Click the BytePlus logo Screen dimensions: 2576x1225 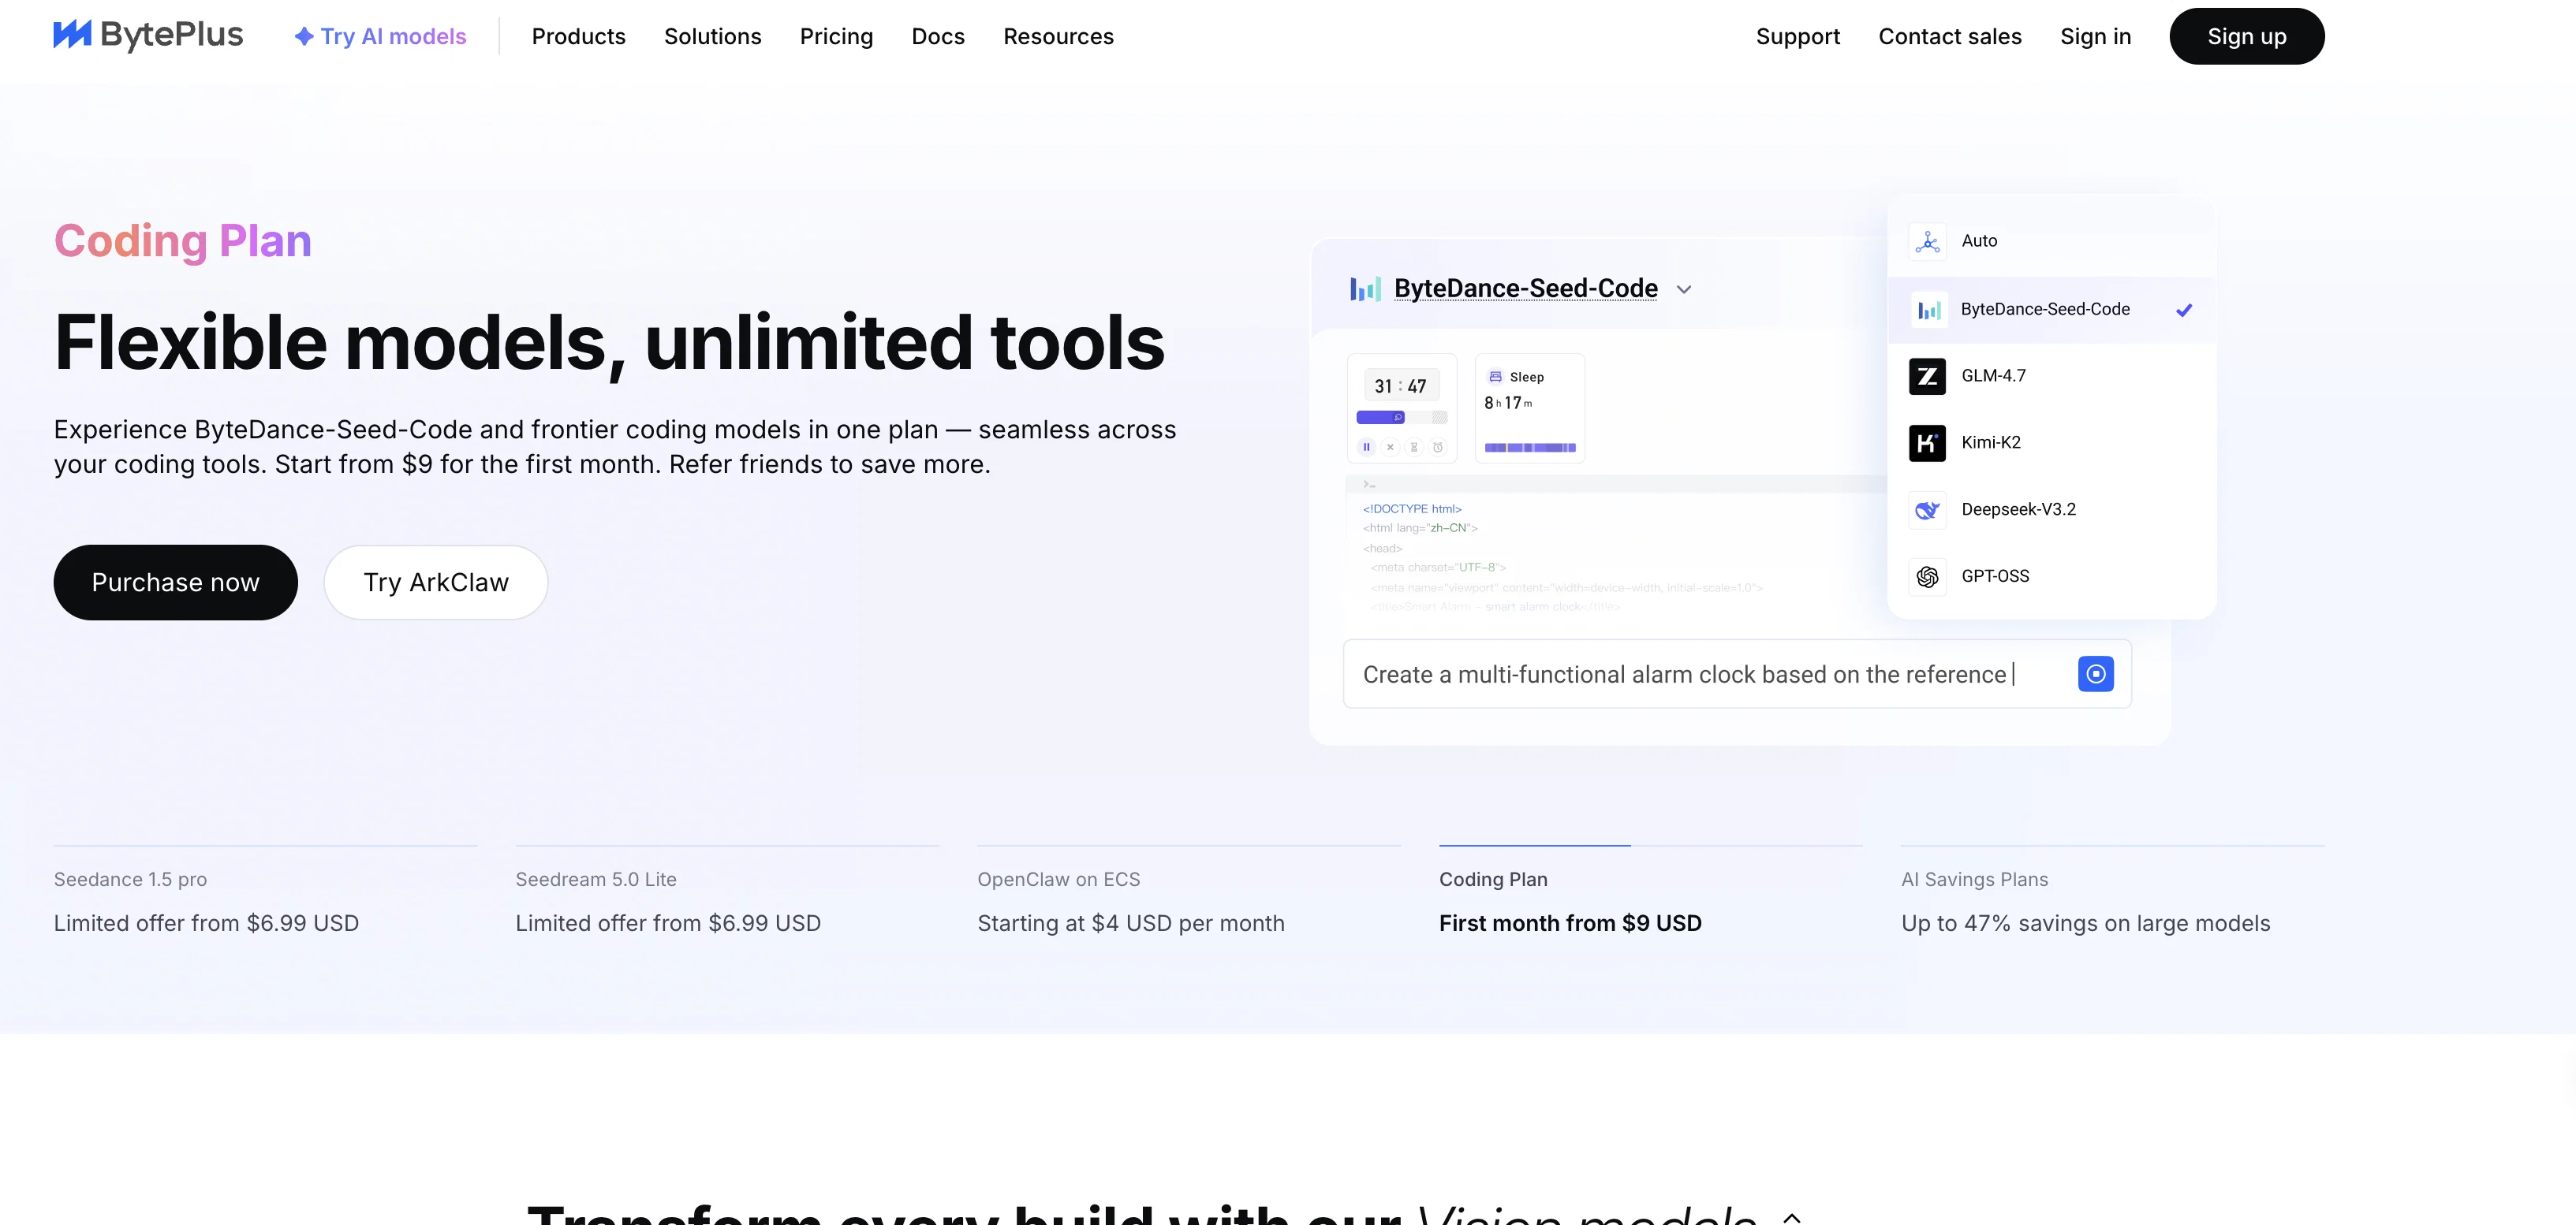tap(148, 35)
